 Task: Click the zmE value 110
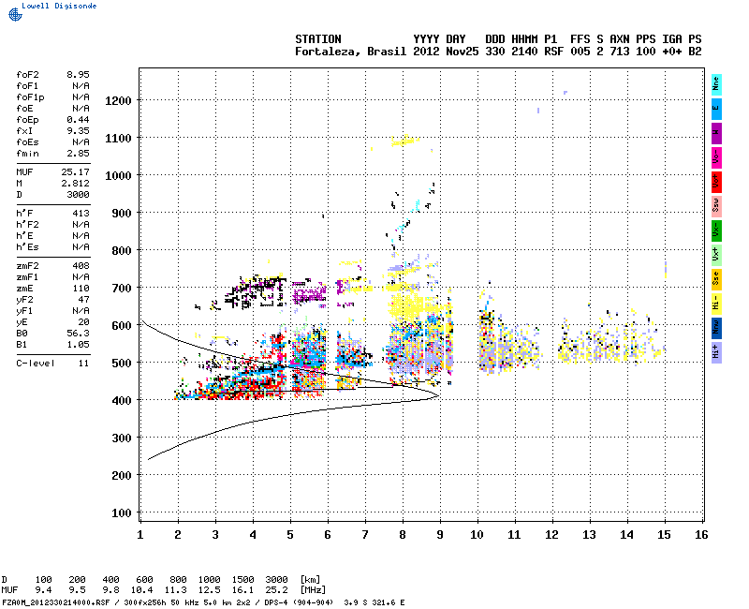(x=81, y=289)
